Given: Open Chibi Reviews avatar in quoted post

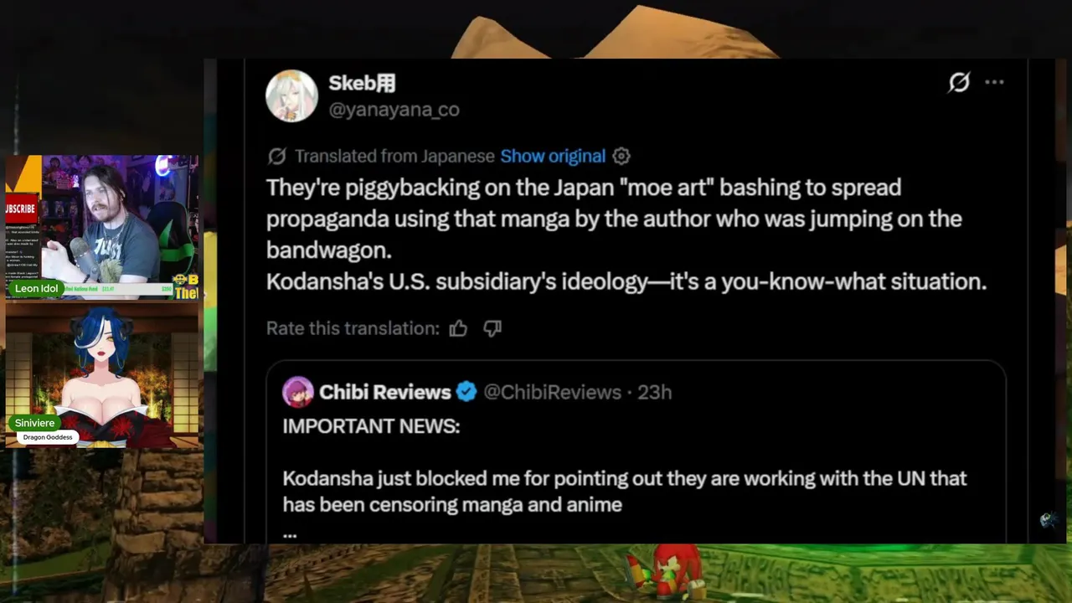Looking at the screenshot, I should pyautogui.click(x=297, y=392).
